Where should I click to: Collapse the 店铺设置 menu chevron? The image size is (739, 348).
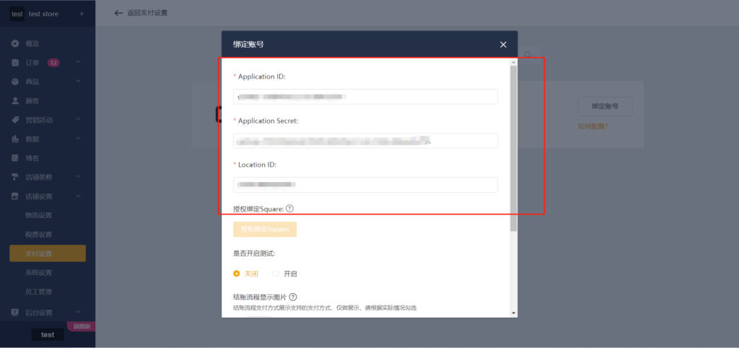[x=78, y=196]
